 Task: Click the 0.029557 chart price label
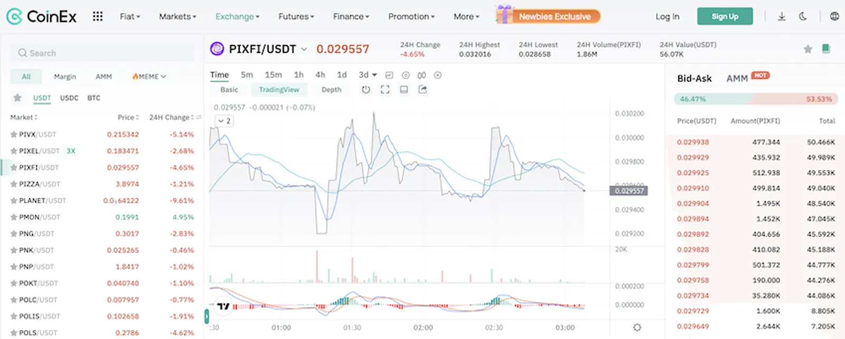628,191
